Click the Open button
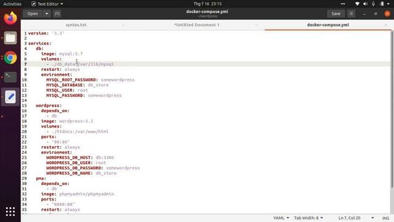This screenshot has height=222, width=394. pyautogui.click(x=33, y=14)
